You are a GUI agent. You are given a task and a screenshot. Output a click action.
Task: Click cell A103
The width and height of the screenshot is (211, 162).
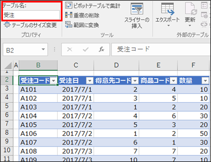click(x=38, y=107)
